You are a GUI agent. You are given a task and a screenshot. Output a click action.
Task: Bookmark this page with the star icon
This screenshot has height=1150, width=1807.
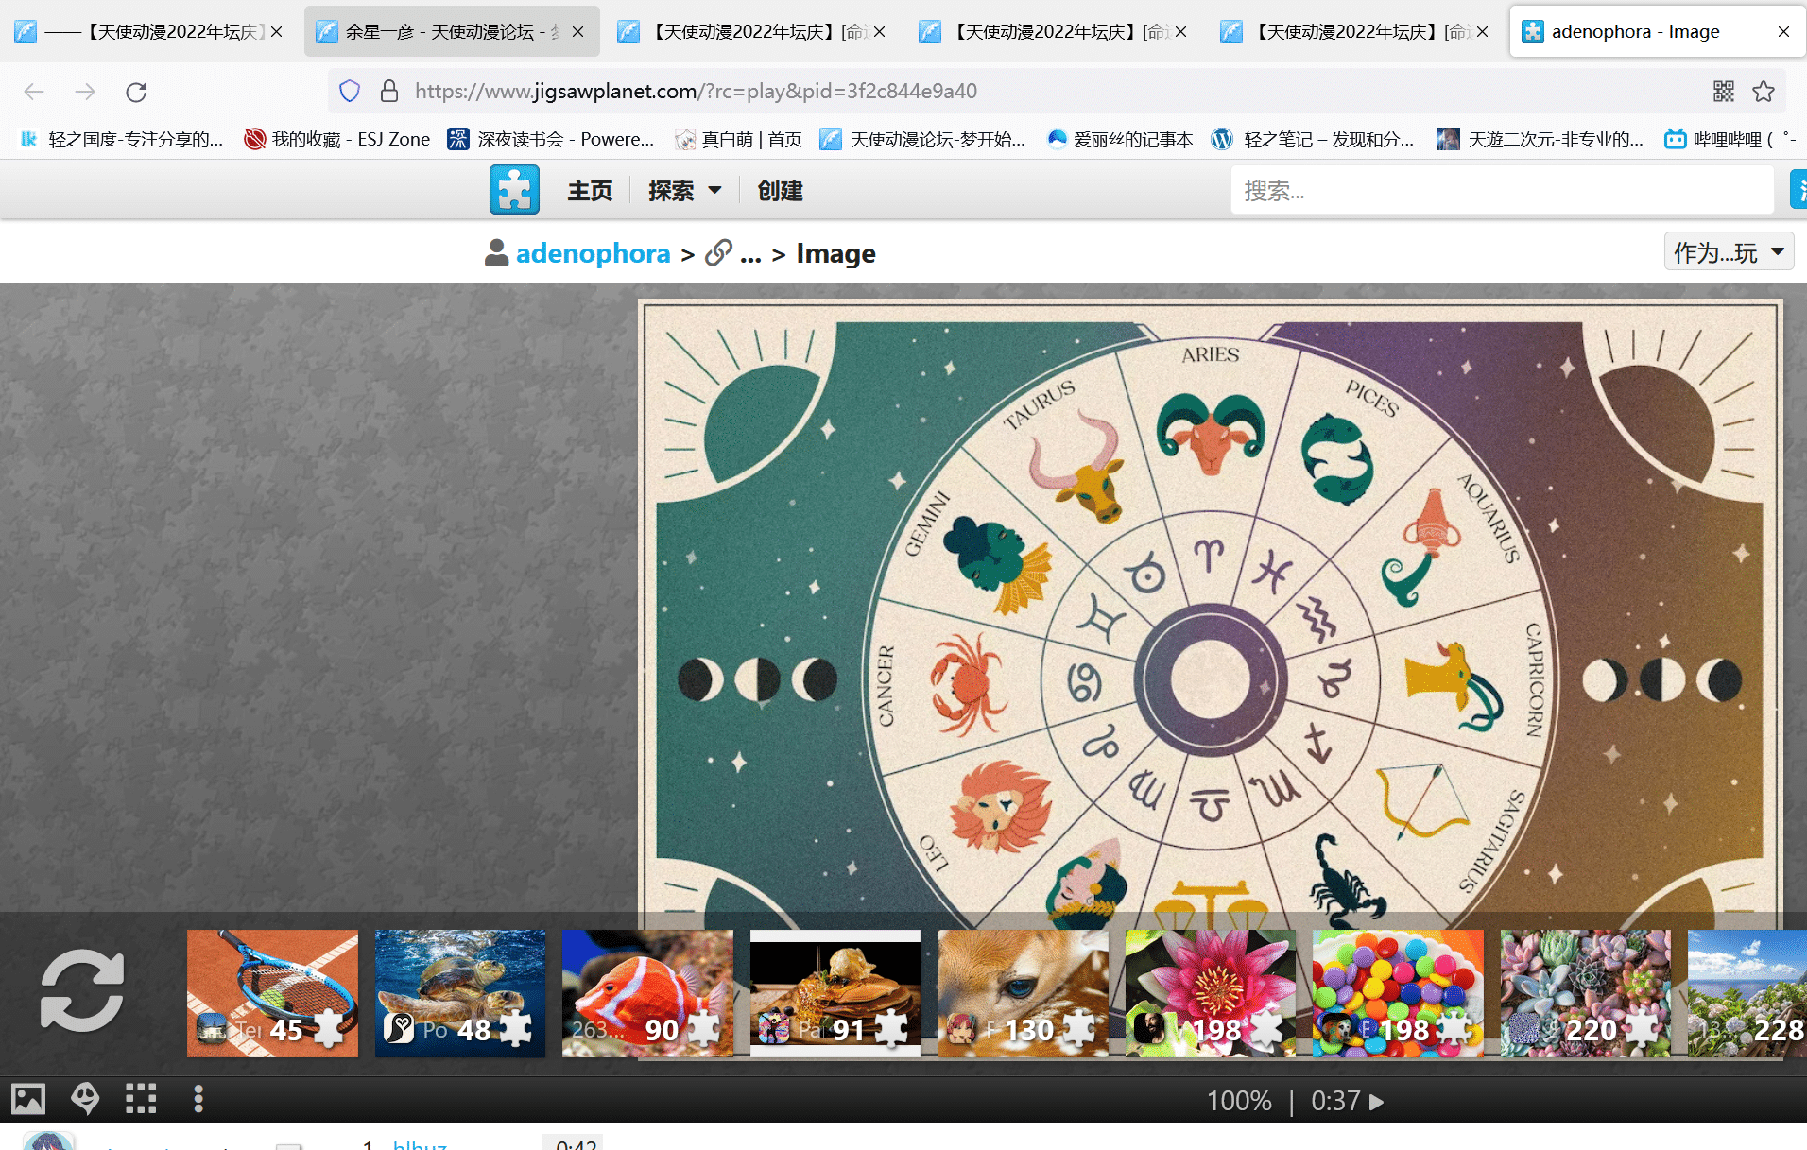(1764, 92)
